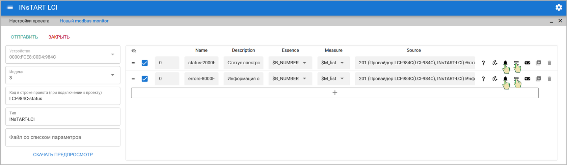
Task: Click the Source column header
Action: [414, 51]
